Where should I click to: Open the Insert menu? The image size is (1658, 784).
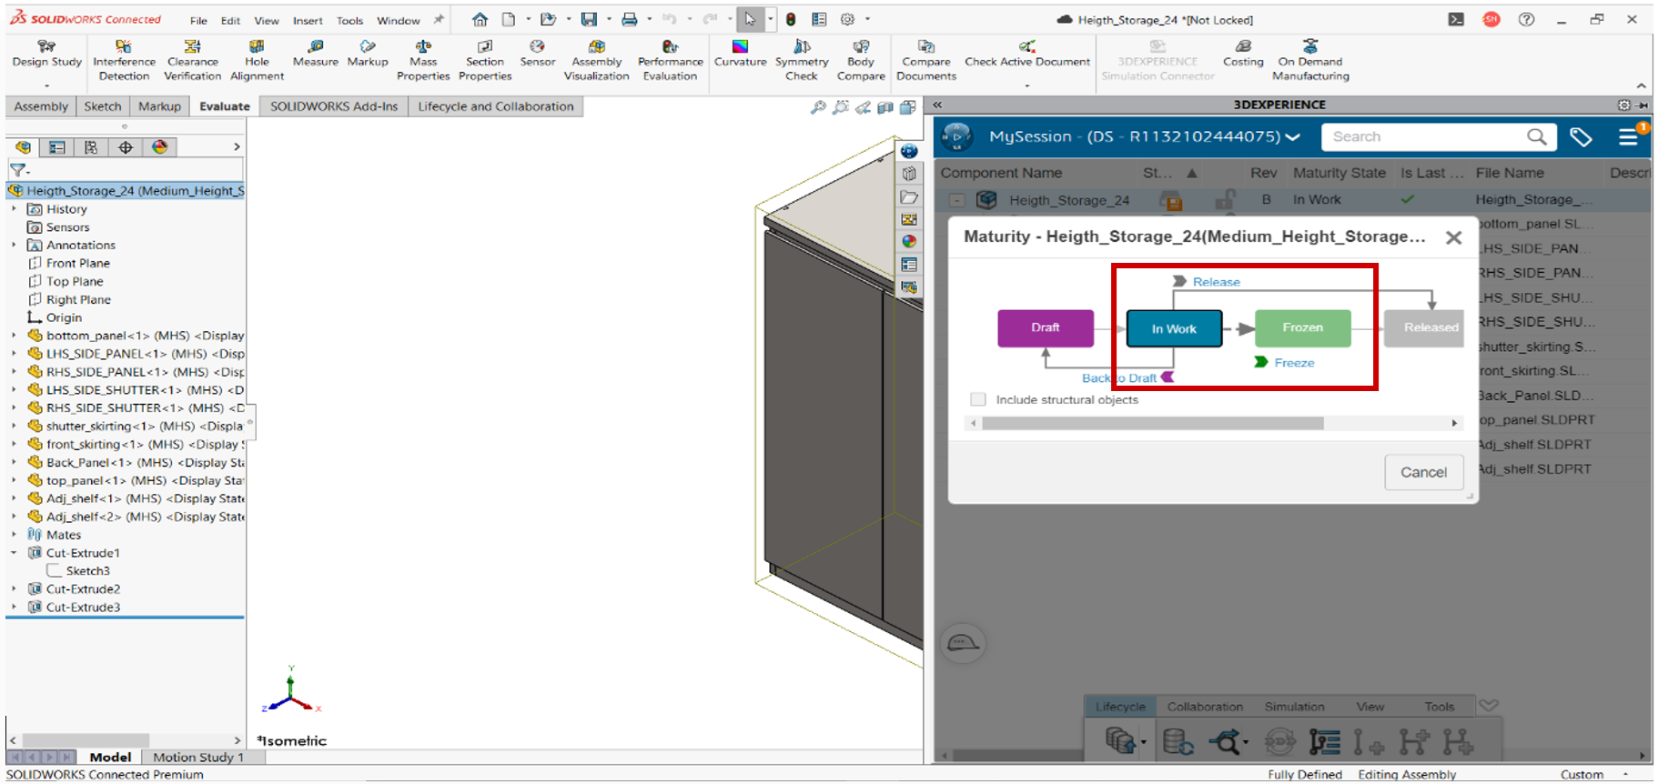point(308,20)
